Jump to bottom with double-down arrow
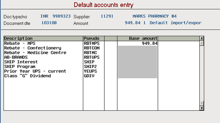Screen dimensions: 220x123 [202, 108]
